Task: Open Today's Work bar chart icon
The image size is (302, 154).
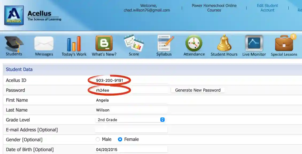Action: 74,44
